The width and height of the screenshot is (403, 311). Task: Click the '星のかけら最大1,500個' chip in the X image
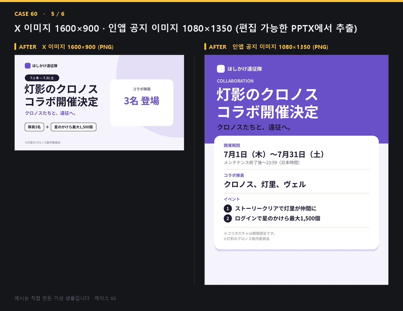pyautogui.click(x=73, y=127)
